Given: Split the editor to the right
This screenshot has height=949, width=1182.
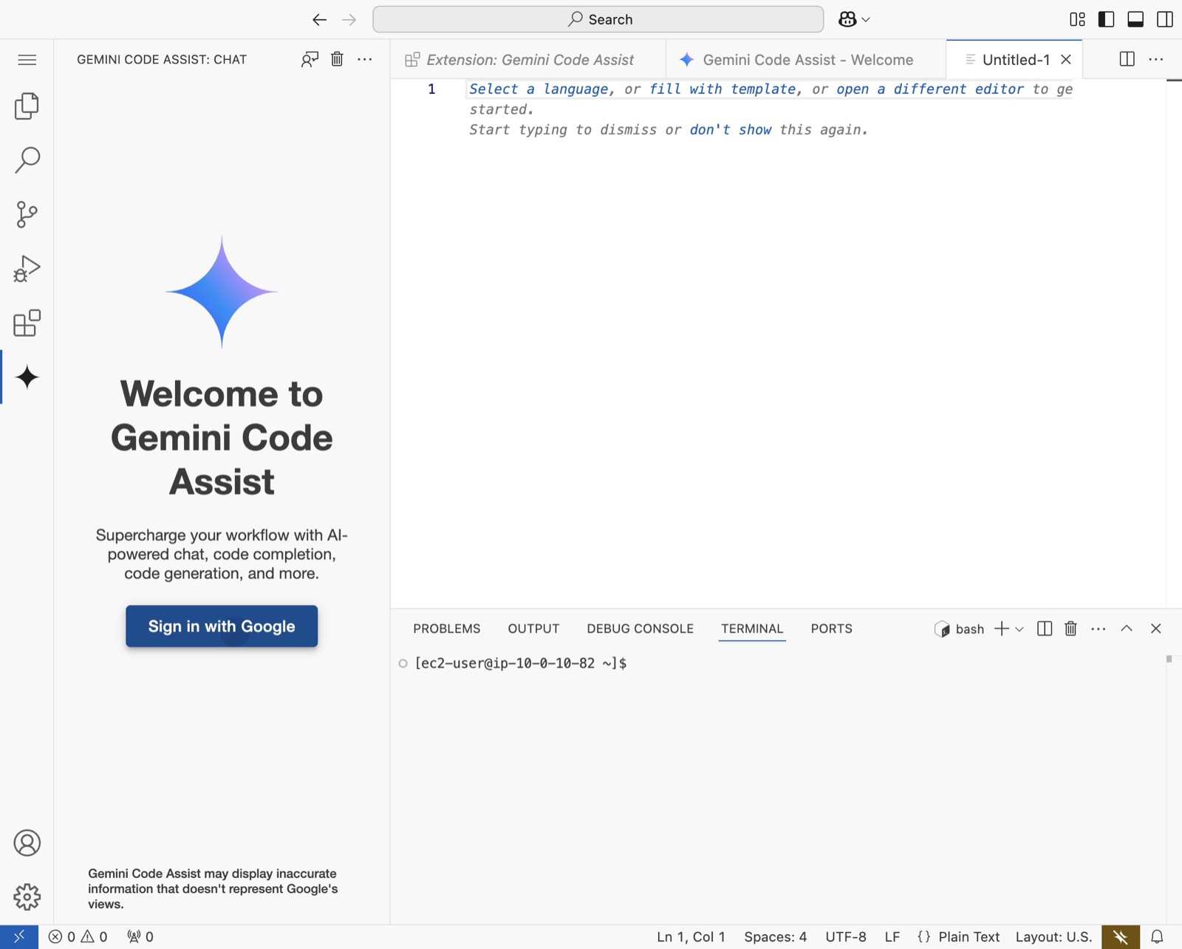Looking at the screenshot, I should click(1127, 60).
